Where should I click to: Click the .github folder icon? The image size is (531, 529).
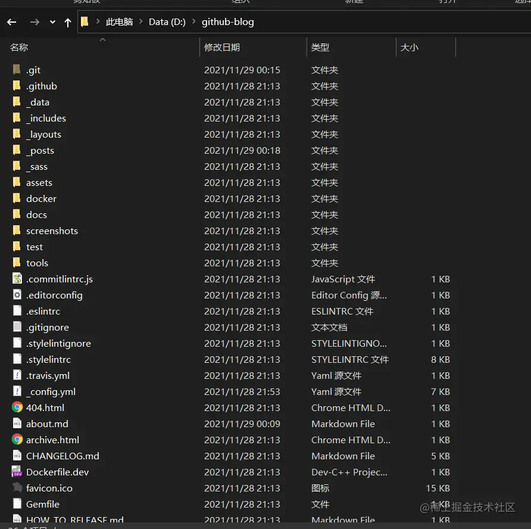pyautogui.click(x=17, y=85)
